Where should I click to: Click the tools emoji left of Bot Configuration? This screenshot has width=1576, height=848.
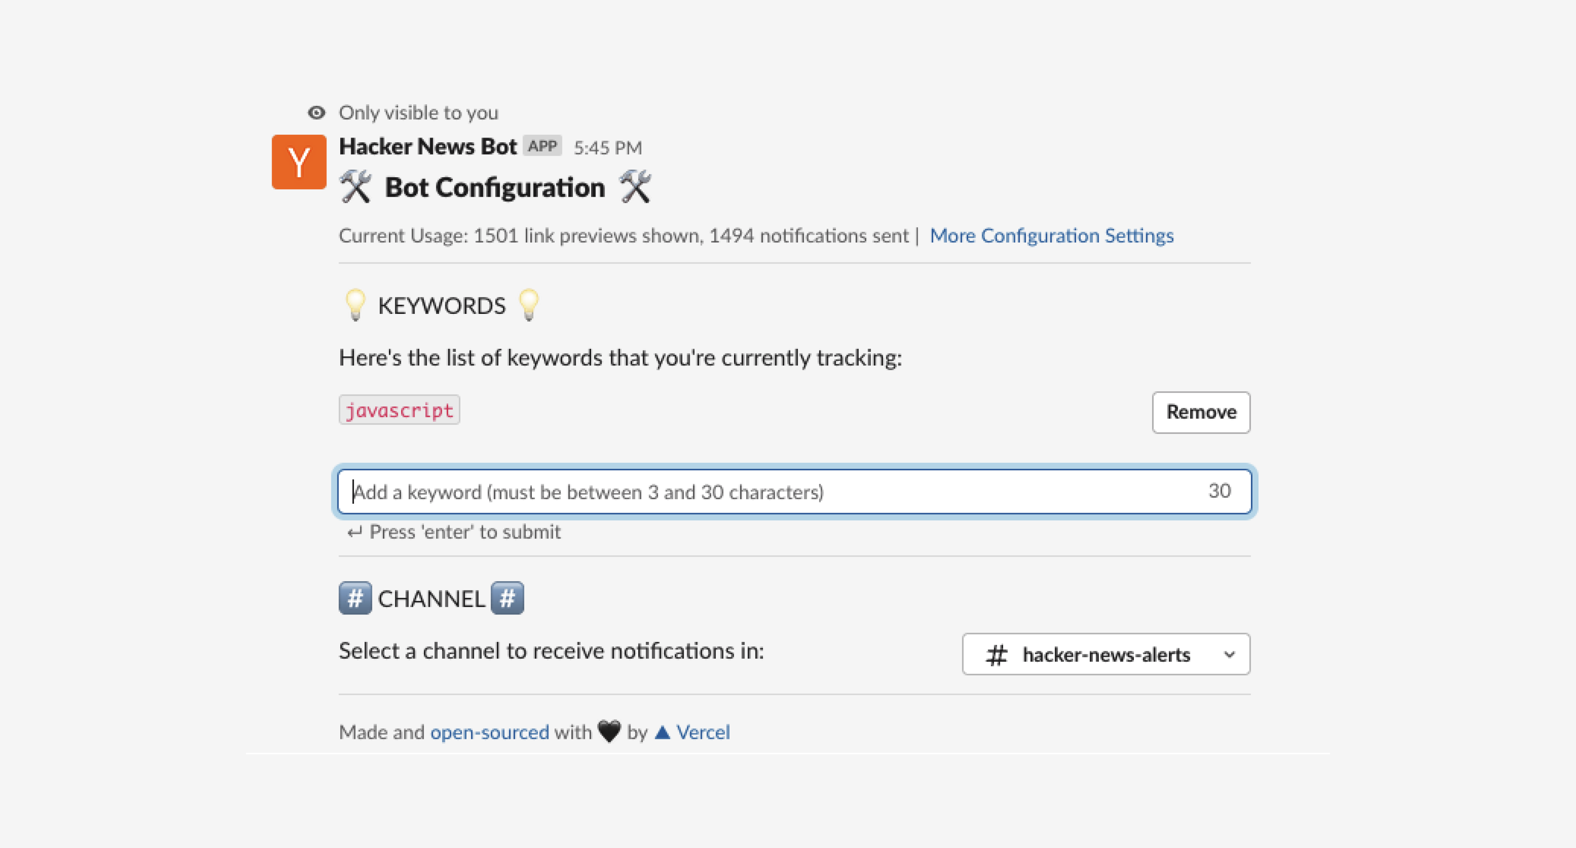pyautogui.click(x=356, y=187)
